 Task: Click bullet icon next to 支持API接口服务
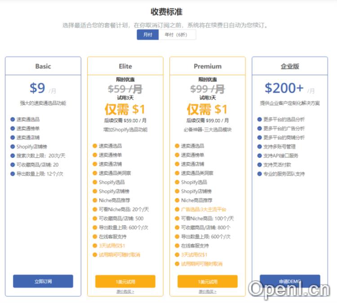(x=259, y=156)
